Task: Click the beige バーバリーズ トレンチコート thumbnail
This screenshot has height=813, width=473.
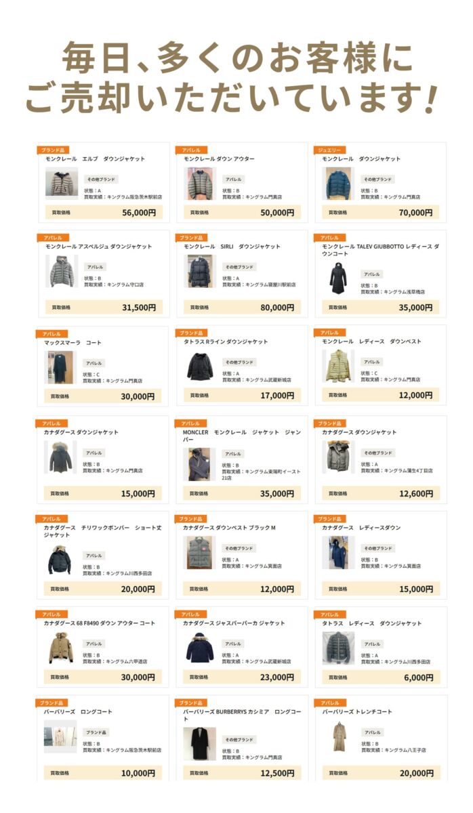Action: [x=338, y=737]
